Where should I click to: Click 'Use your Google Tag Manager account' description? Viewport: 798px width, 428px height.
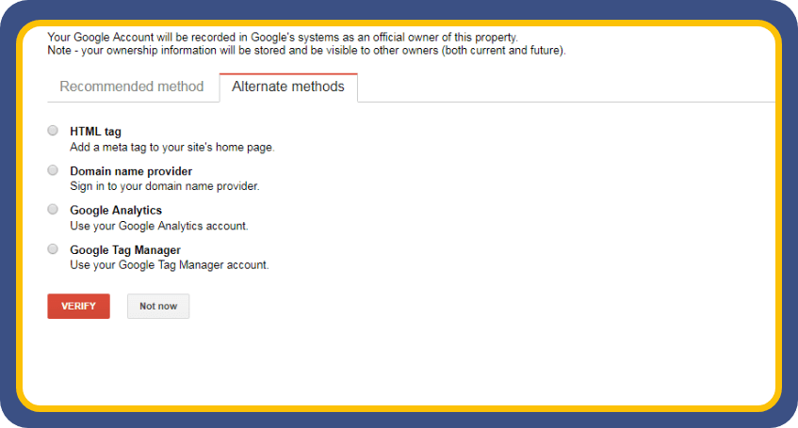[170, 265]
